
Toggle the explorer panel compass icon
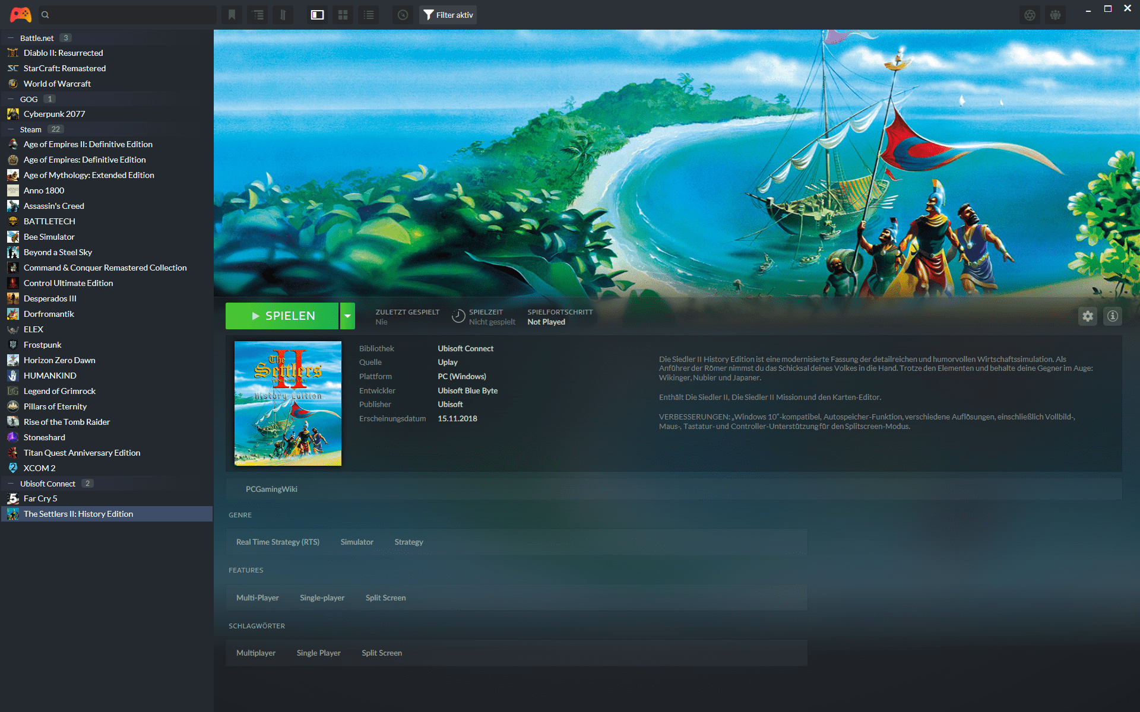pos(403,15)
